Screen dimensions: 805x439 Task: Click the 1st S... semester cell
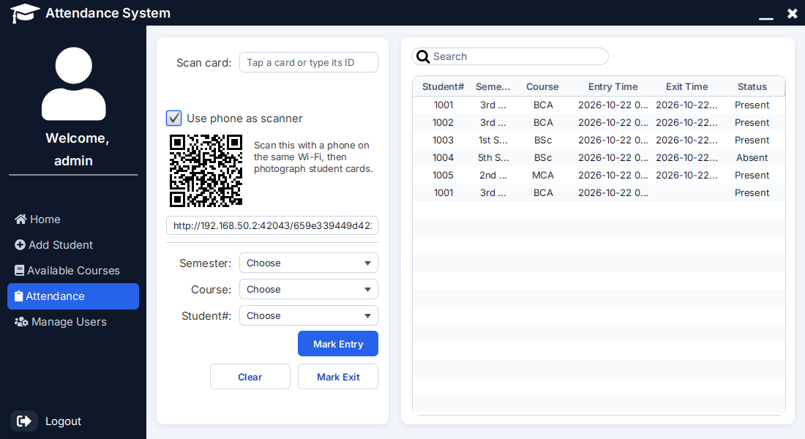pos(493,140)
